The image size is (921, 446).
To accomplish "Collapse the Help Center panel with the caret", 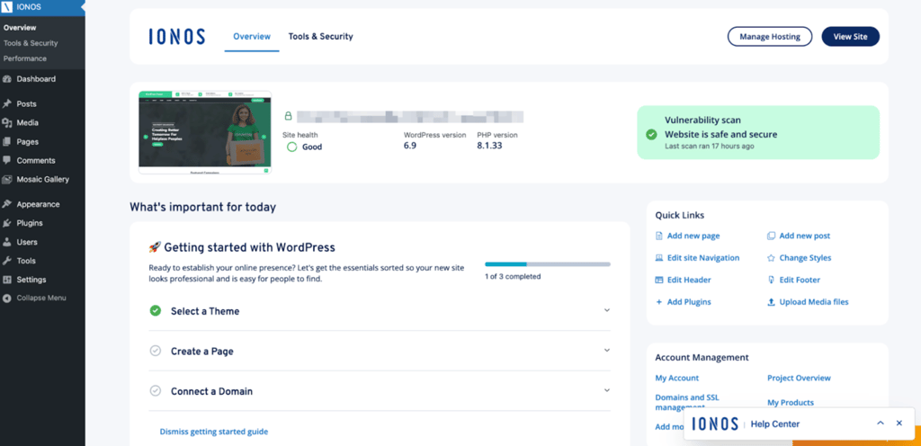I will click(881, 424).
